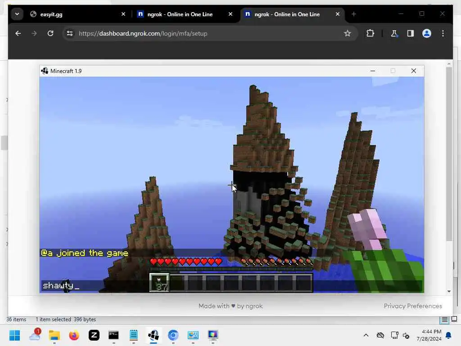Open the Control Panel taskbar icon

[x=193, y=335]
